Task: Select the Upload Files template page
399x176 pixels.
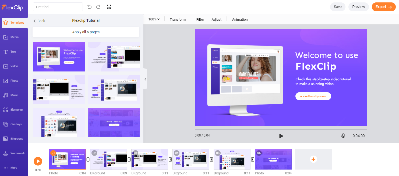Action: 114,57
